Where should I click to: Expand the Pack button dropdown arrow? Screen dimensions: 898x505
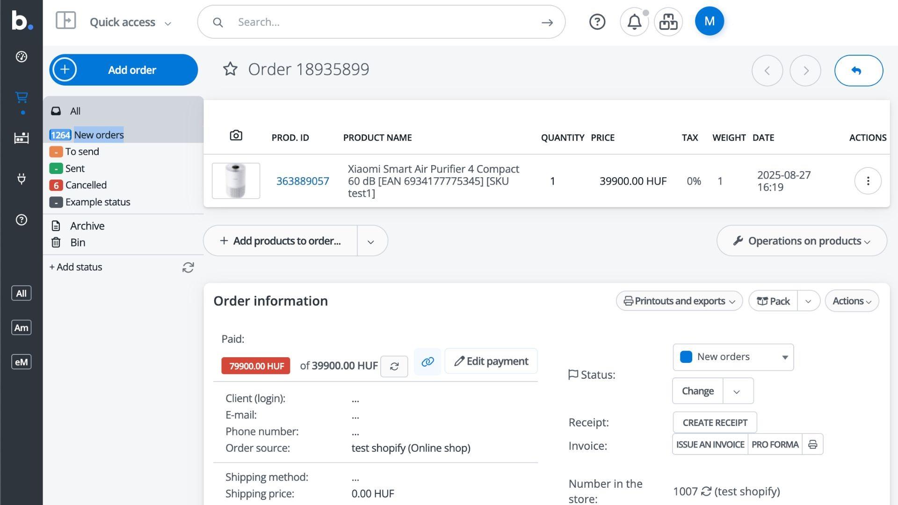[809, 301]
